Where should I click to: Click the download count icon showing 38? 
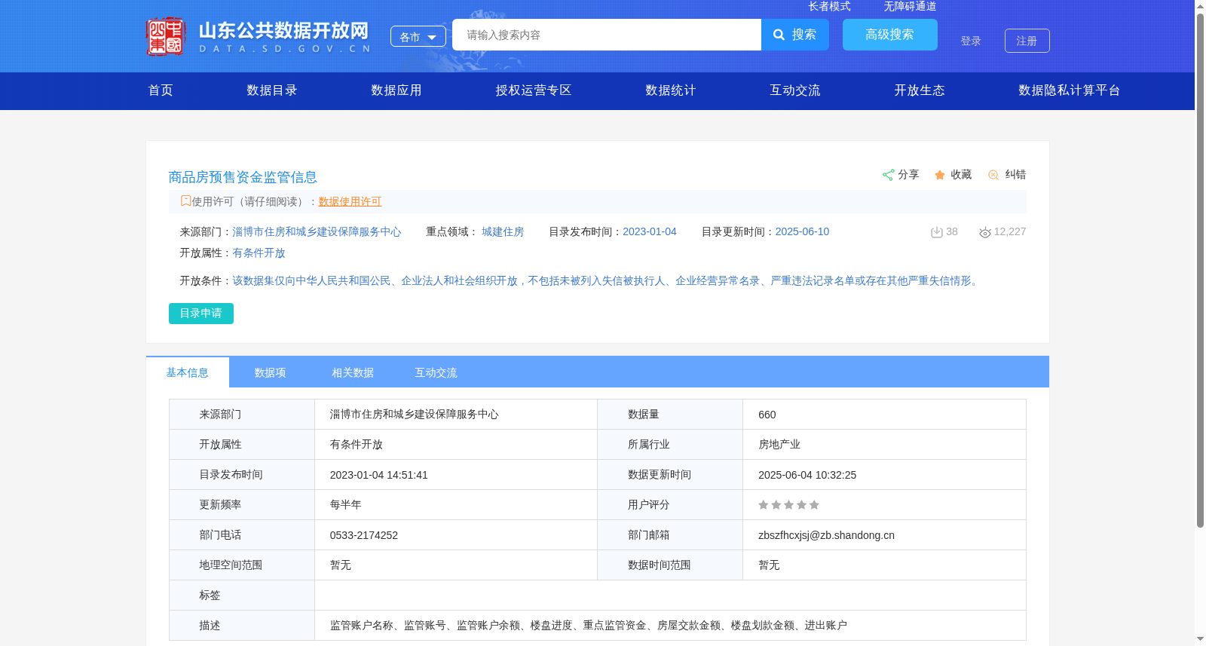[x=937, y=232]
